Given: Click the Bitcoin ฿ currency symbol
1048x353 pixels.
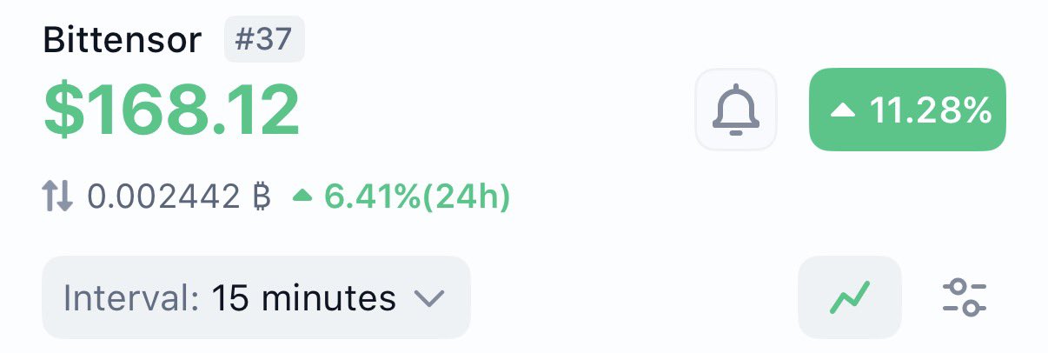Looking at the screenshot, I should [x=261, y=198].
